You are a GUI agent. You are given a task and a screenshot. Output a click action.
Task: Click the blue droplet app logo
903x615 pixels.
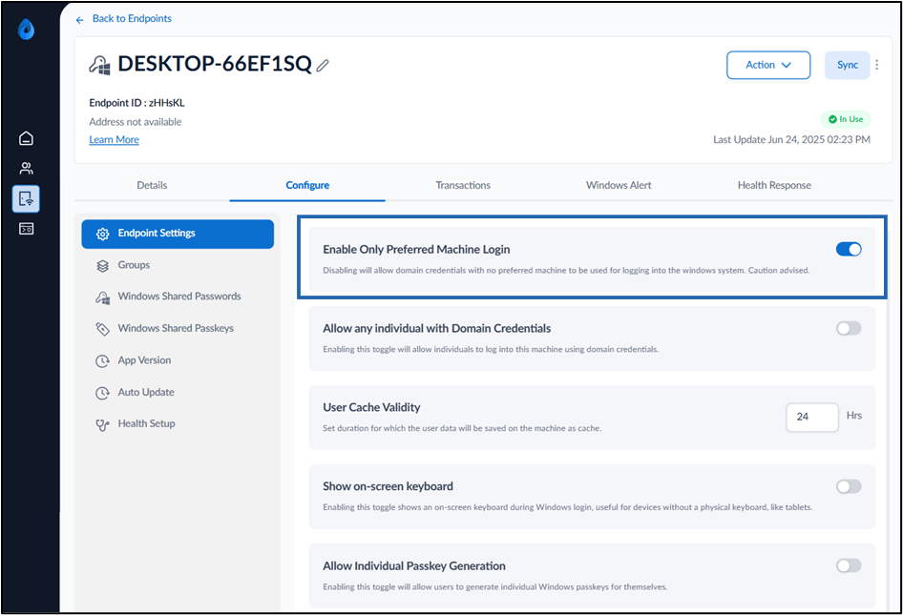pyautogui.click(x=26, y=29)
